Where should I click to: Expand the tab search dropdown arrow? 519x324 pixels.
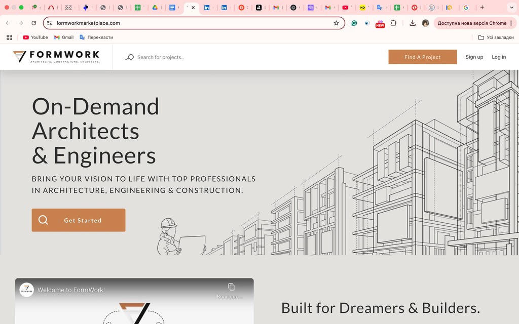click(511, 8)
